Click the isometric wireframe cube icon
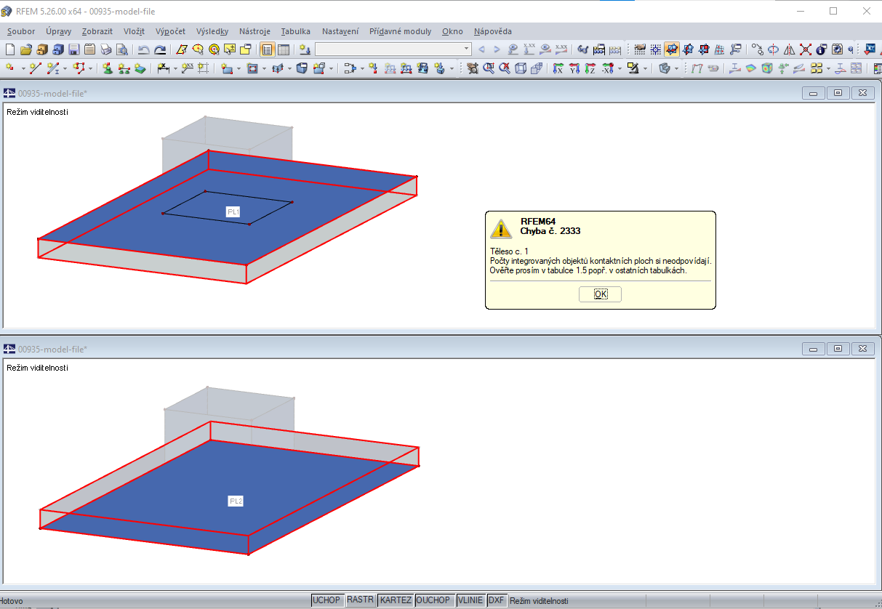882x609 pixels. (x=521, y=68)
